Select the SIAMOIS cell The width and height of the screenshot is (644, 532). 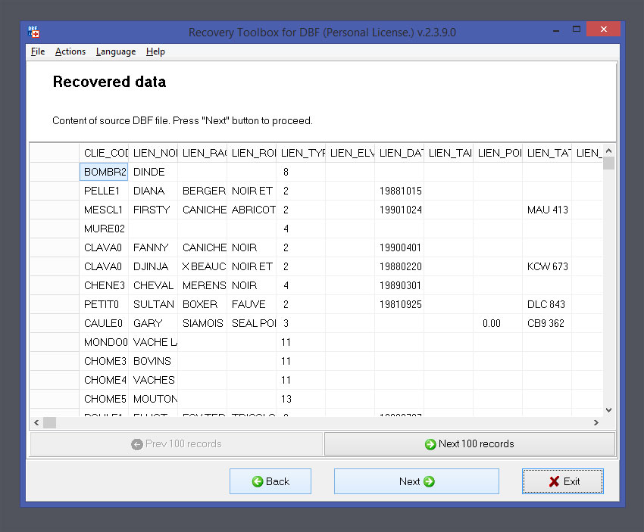click(x=202, y=323)
